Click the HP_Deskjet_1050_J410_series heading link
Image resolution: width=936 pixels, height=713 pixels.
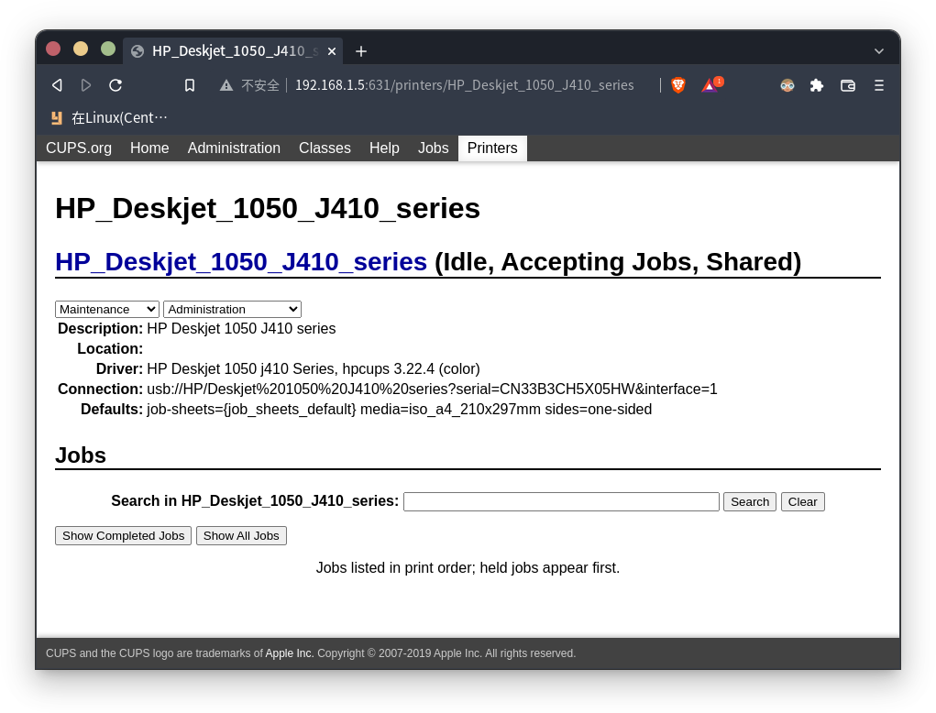[241, 262]
